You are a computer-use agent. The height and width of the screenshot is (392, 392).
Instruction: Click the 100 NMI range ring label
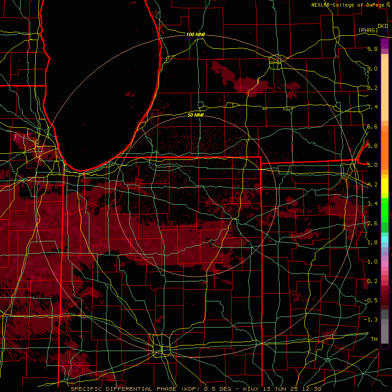[196, 34]
